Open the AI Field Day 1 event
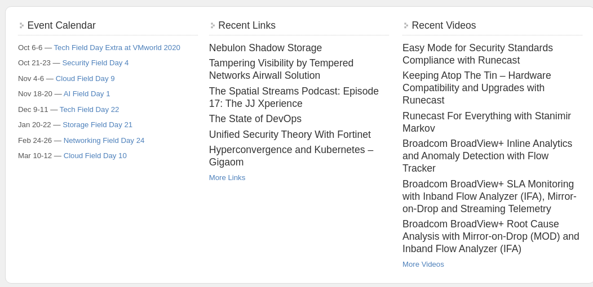The height and width of the screenshot is (287, 593). click(87, 94)
